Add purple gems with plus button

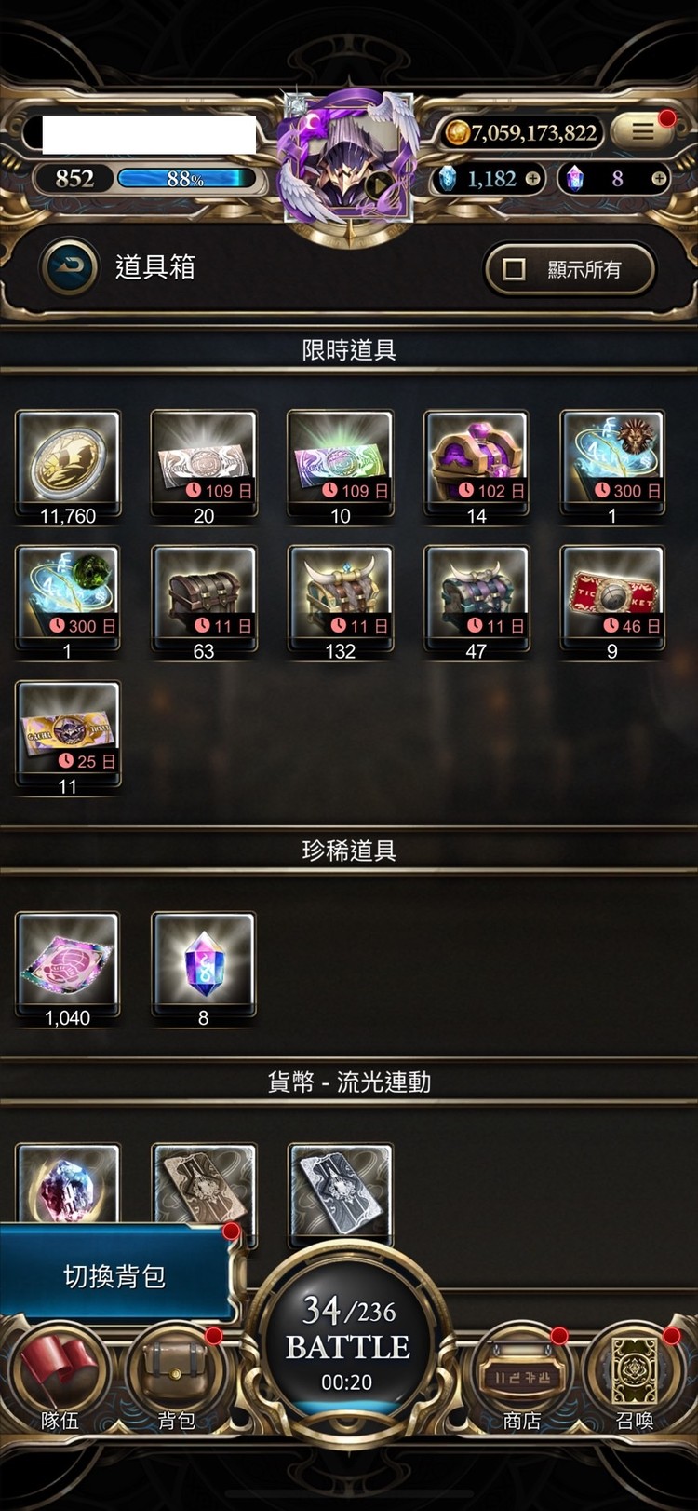(x=659, y=178)
